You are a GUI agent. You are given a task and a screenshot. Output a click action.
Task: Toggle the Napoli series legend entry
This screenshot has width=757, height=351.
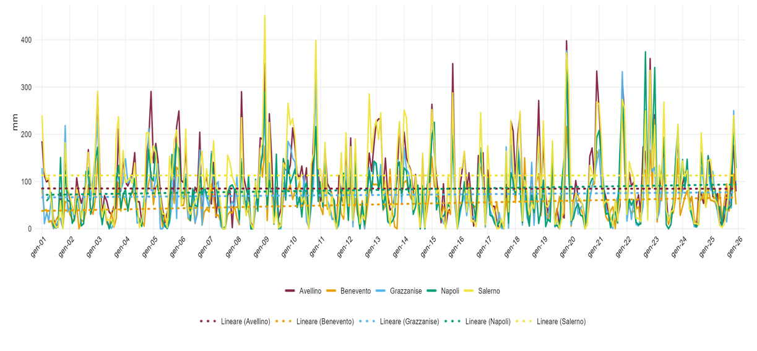pos(444,291)
